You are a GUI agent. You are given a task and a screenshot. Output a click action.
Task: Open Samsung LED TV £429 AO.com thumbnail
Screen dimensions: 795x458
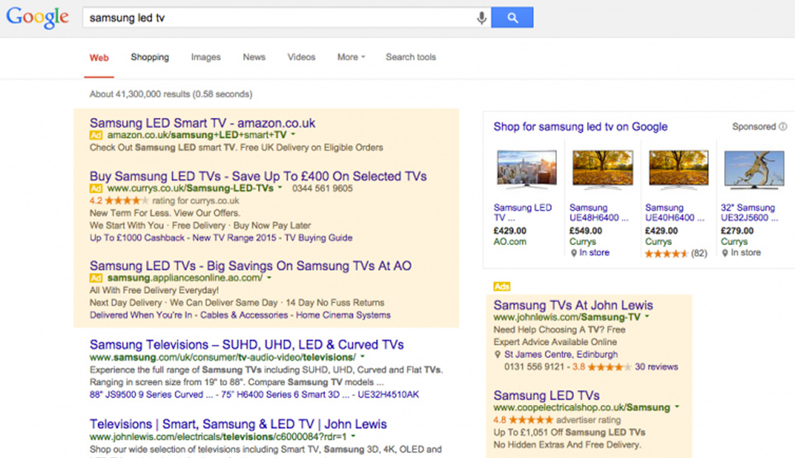[526, 170]
